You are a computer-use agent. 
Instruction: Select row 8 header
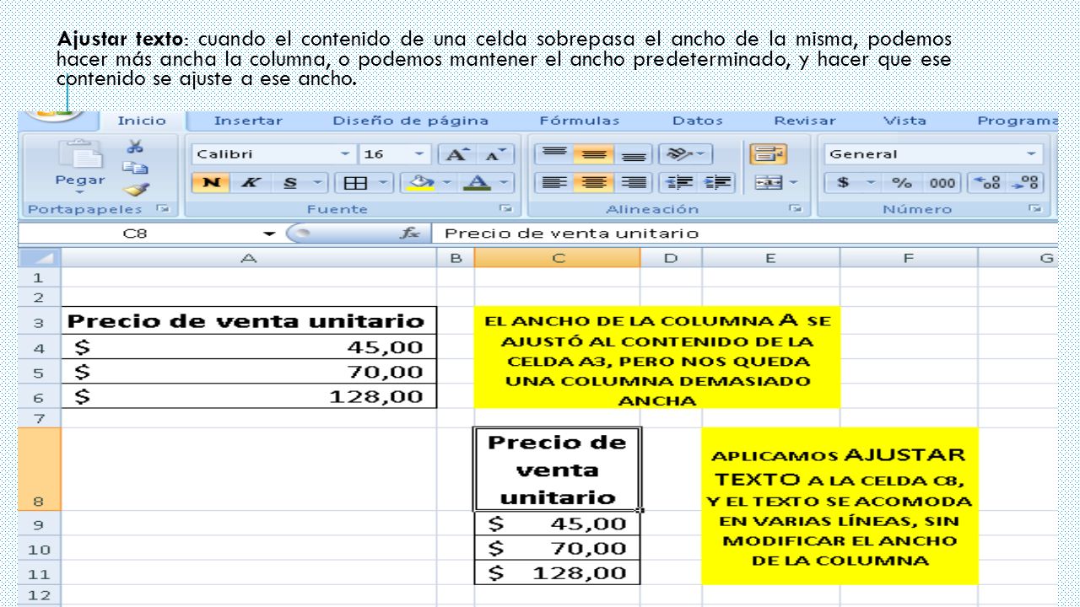(40, 469)
